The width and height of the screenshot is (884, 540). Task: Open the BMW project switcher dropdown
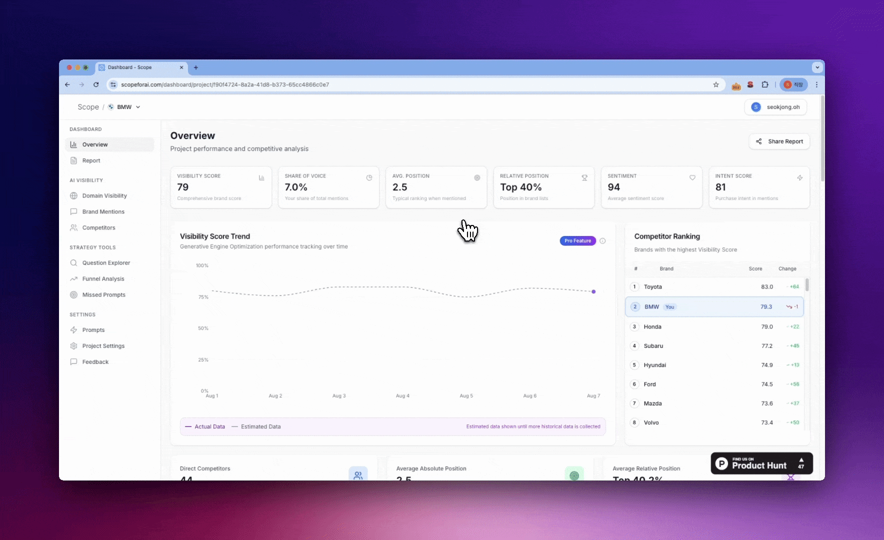[x=124, y=106]
